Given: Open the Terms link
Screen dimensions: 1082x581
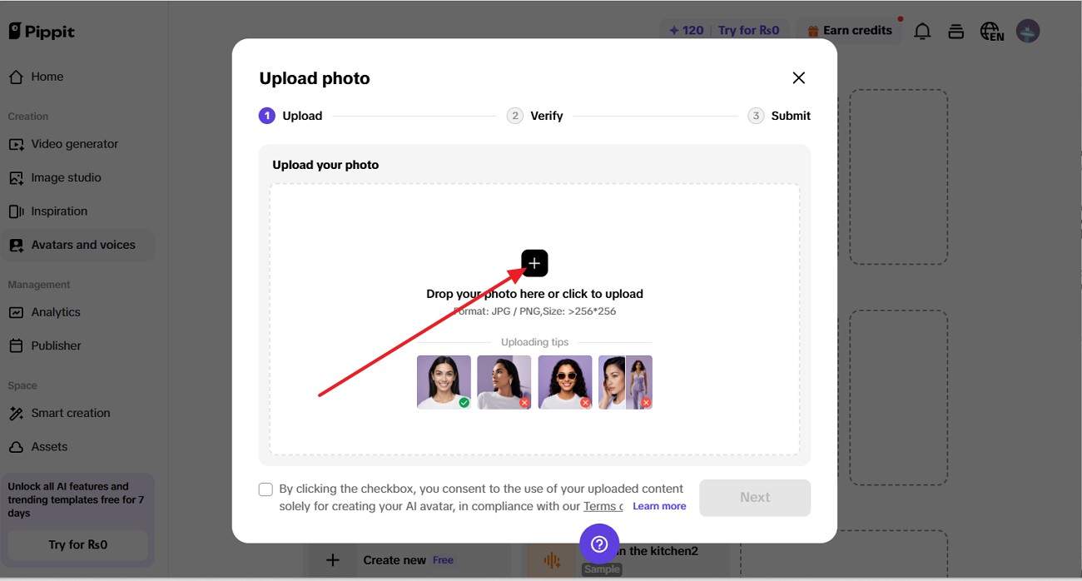Looking at the screenshot, I should [x=603, y=506].
